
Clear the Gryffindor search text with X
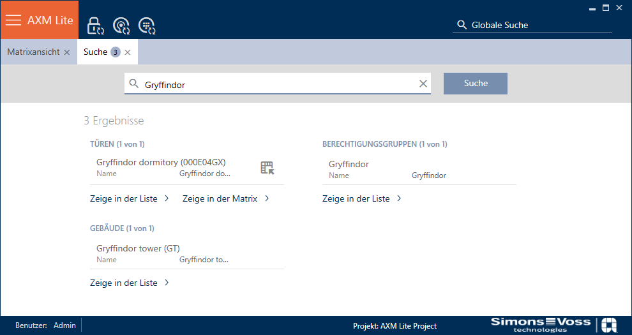[x=423, y=84]
